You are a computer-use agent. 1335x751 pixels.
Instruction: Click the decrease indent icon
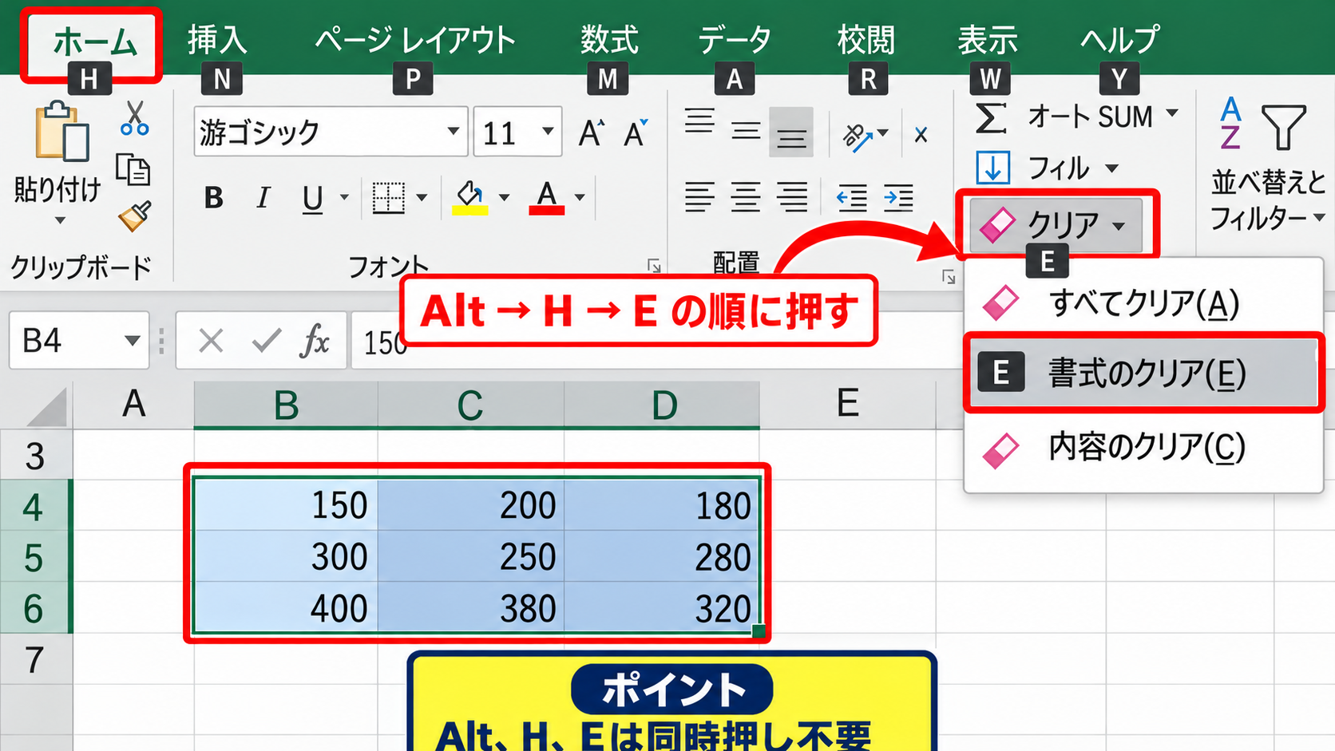[852, 197]
